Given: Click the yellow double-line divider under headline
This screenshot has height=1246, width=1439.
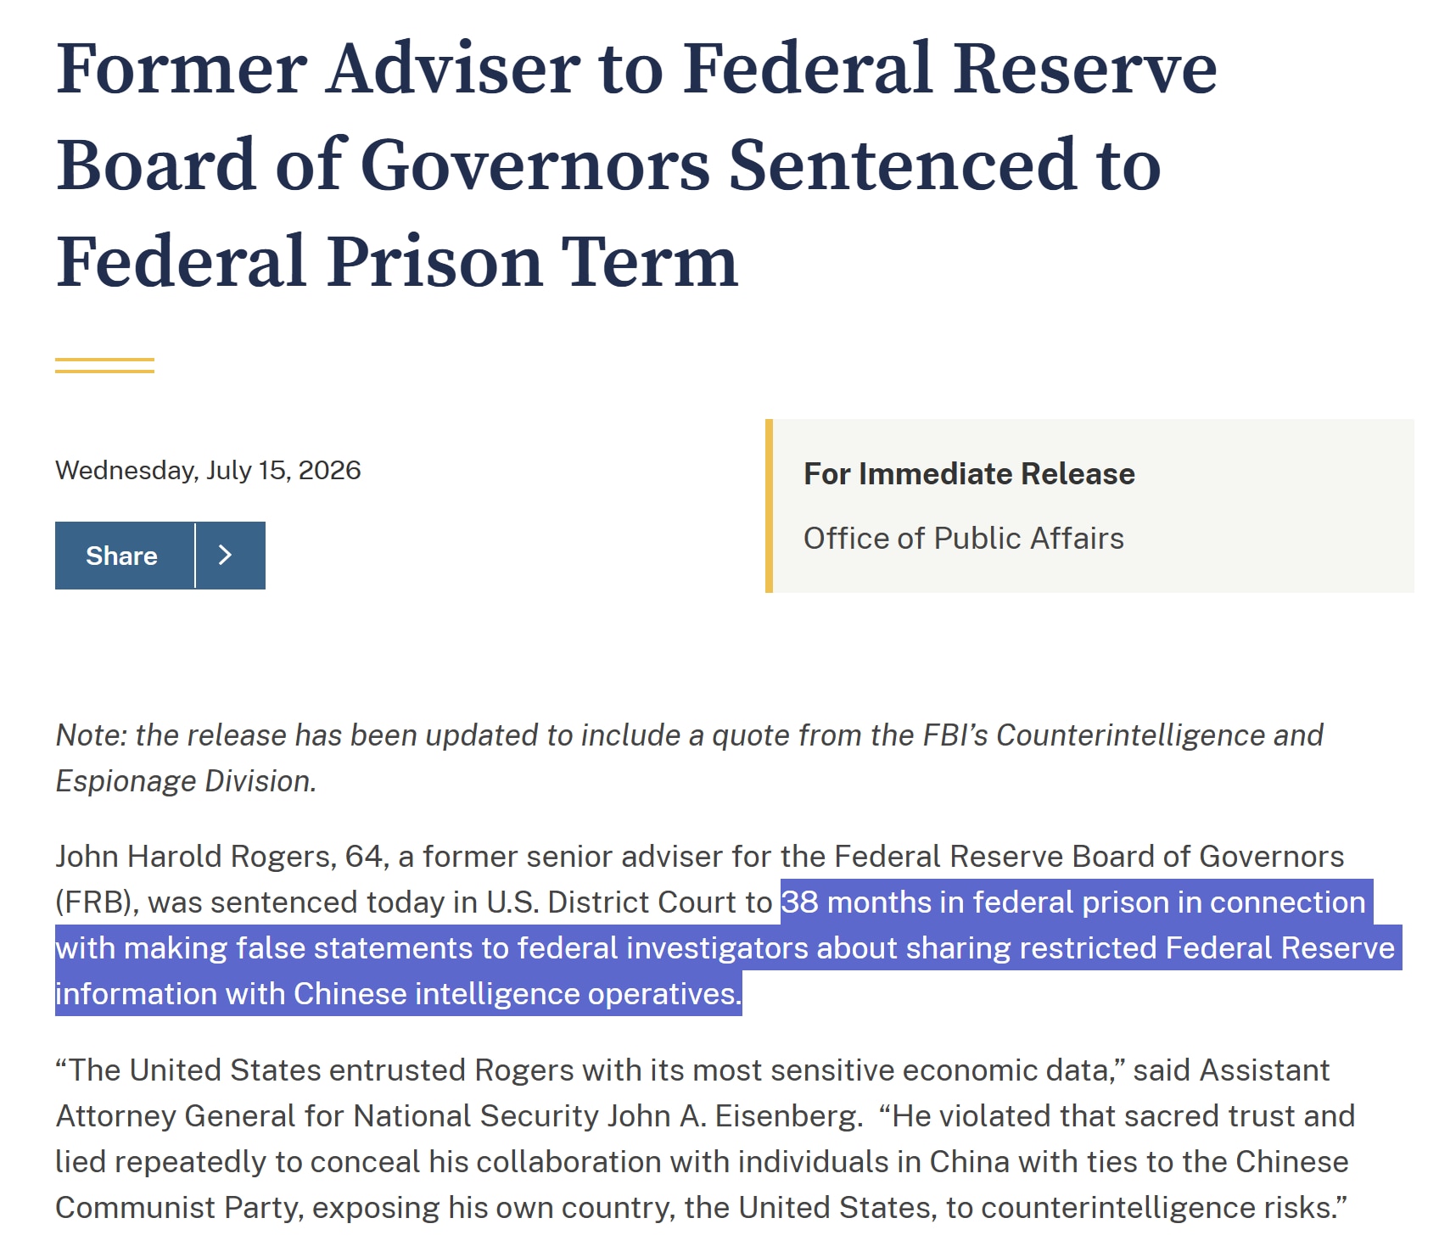Looking at the screenshot, I should (104, 366).
